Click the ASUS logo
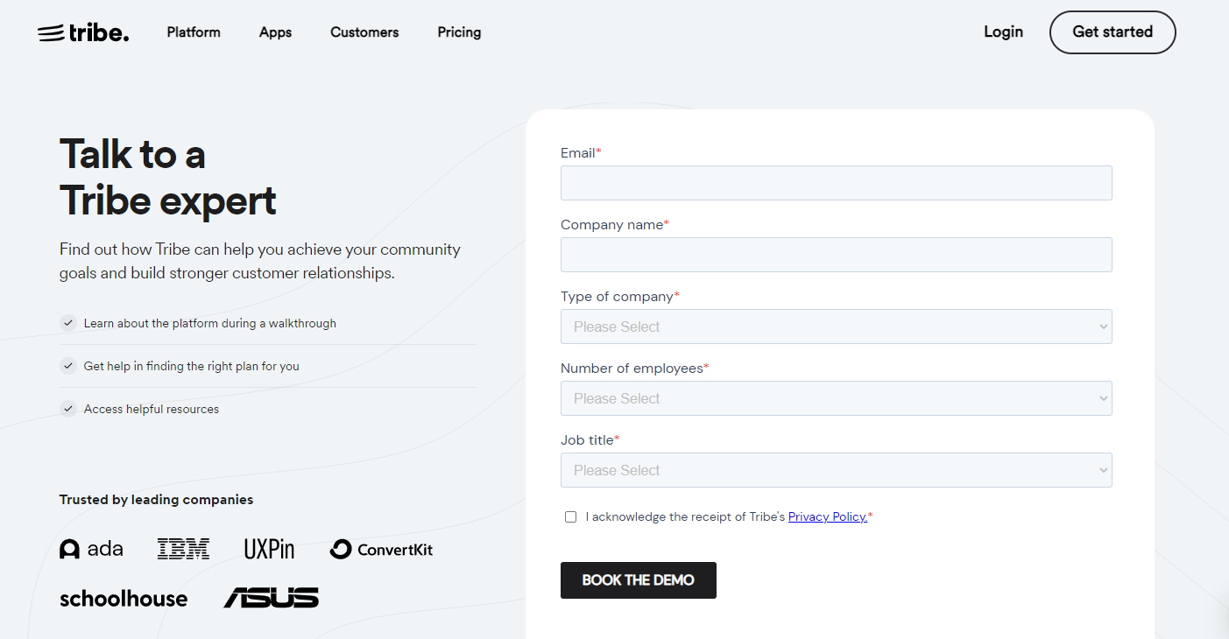 tap(271, 598)
